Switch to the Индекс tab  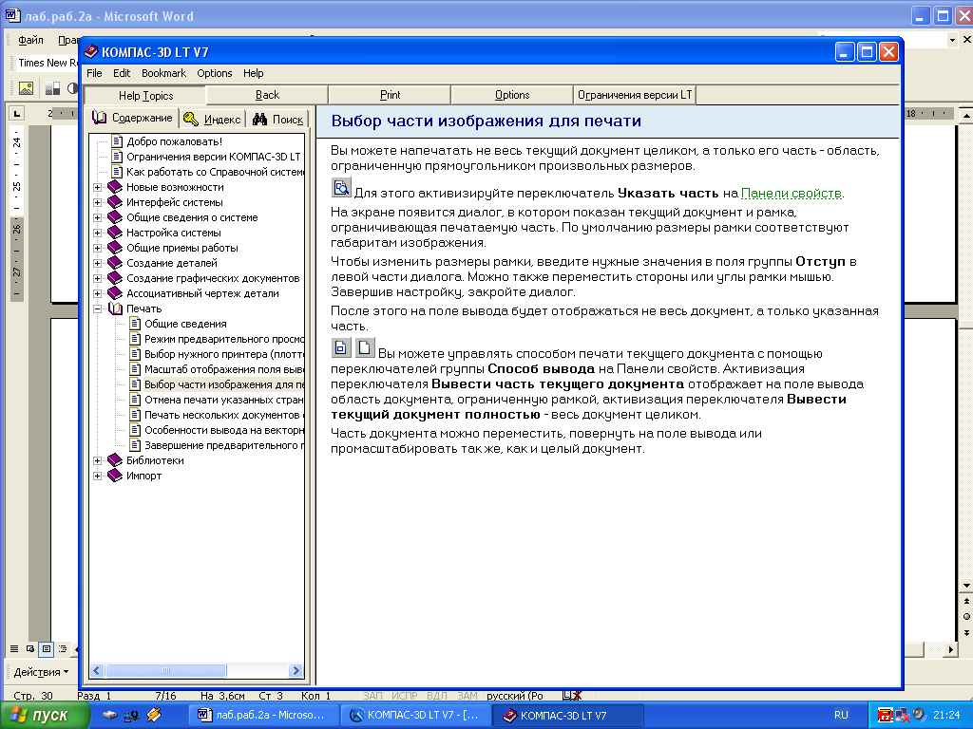[x=213, y=119]
